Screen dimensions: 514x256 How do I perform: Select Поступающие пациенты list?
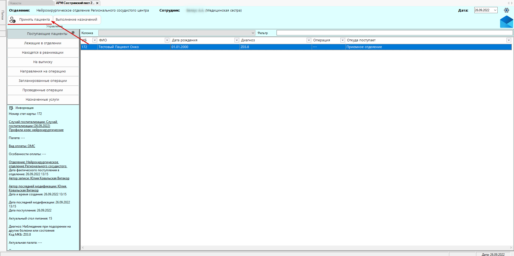[43, 34]
